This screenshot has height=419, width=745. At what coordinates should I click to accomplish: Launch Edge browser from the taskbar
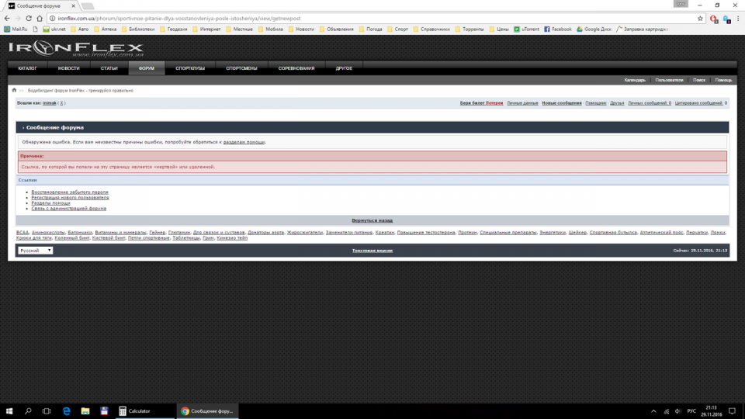[67, 410]
